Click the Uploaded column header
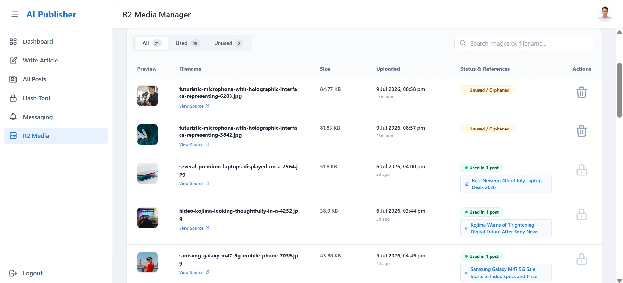 (388, 69)
